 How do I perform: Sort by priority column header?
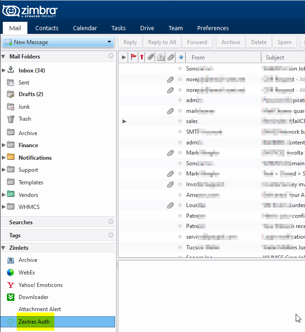(142, 57)
